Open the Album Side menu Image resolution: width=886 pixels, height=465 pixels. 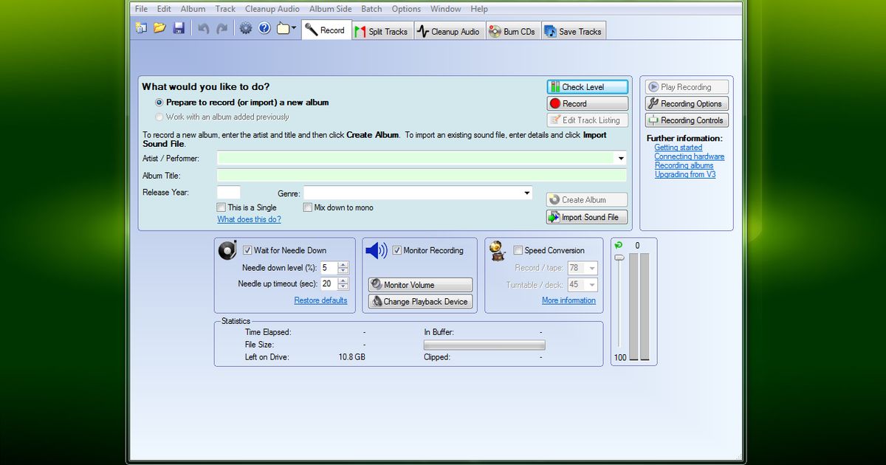tap(330, 8)
